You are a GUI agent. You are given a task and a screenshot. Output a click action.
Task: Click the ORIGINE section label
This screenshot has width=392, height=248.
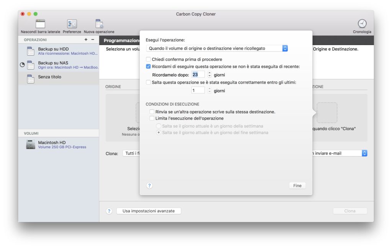(x=113, y=87)
